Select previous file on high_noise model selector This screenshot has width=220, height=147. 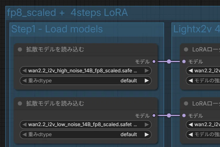coord(24,71)
